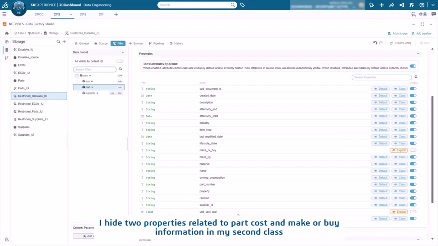Collapse the com tree node
Screen dimensions: 438x246
click(77, 76)
